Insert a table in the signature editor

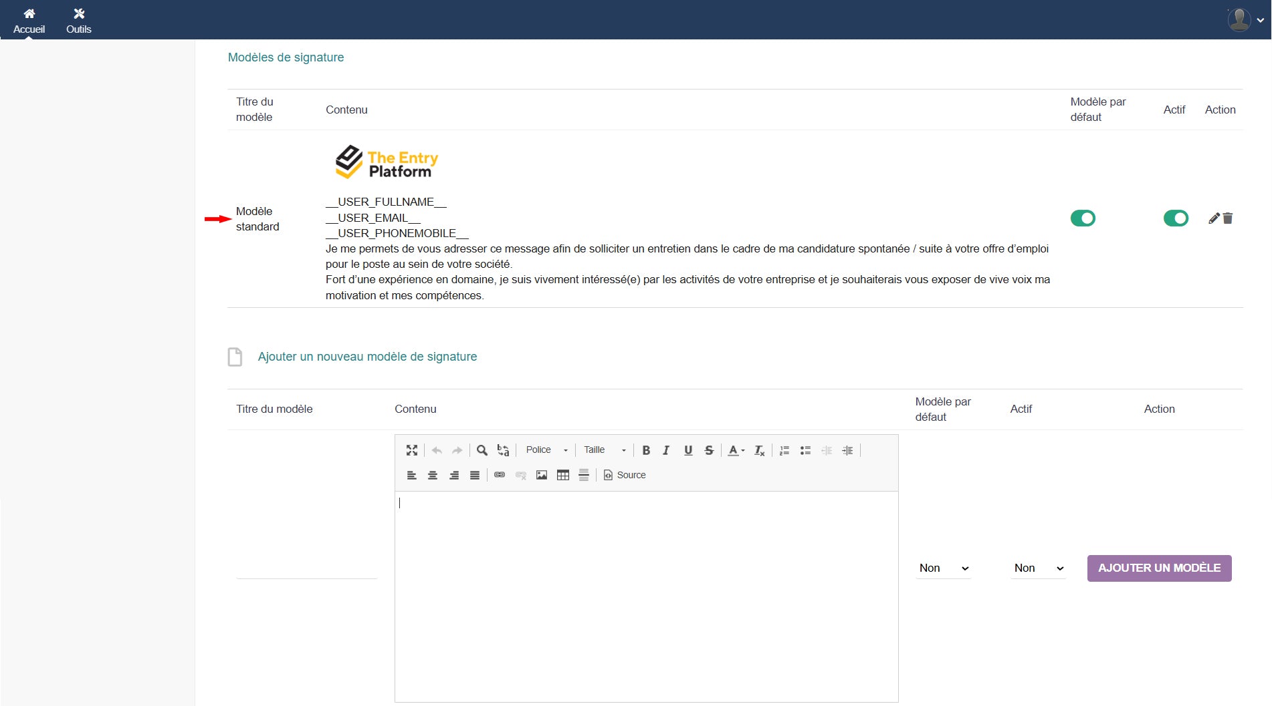point(563,475)
